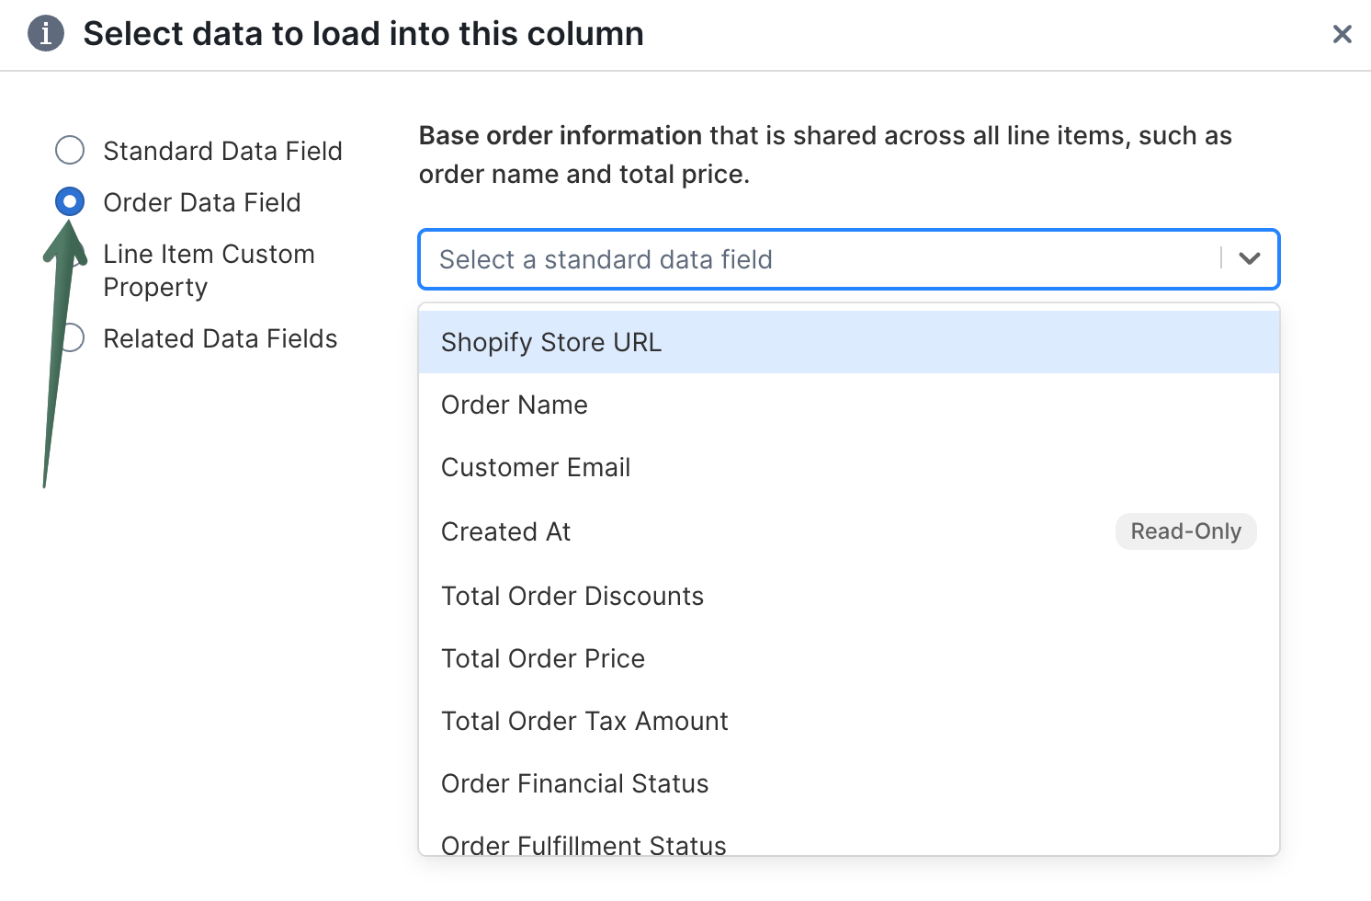Choose Total Order Tax Amount option
1371x901 pixels.
click(x=584, y=721)
